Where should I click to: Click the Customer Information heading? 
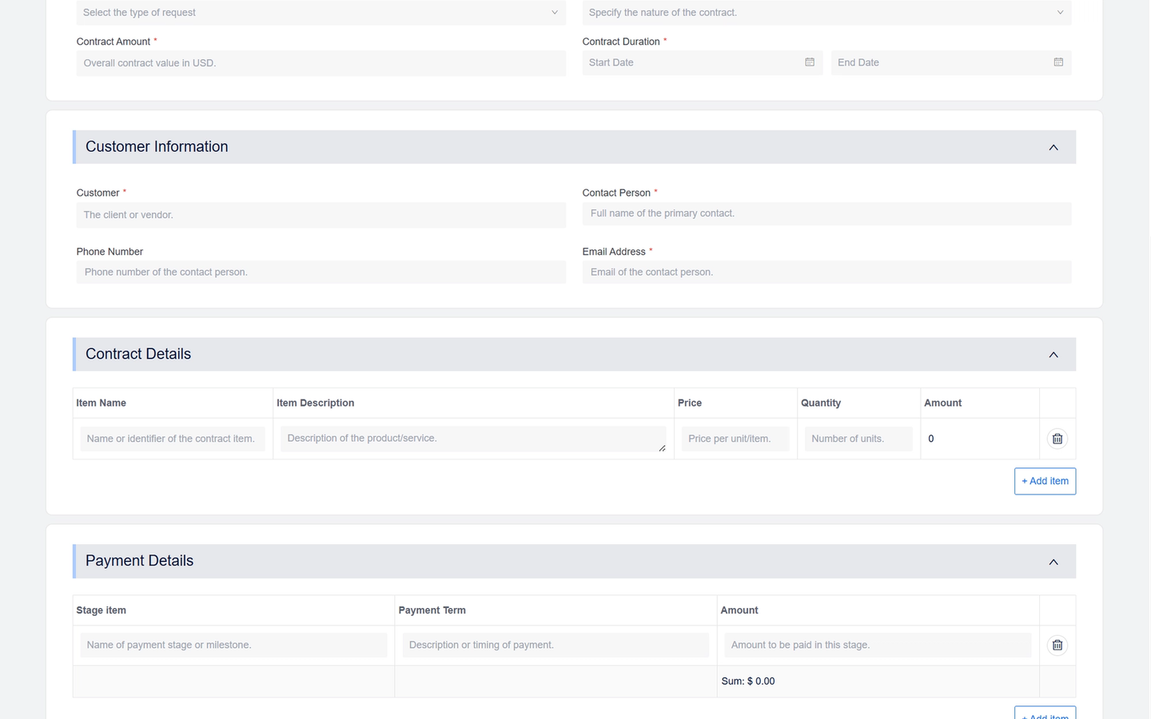pyautogui.click(x=157, y=147)
